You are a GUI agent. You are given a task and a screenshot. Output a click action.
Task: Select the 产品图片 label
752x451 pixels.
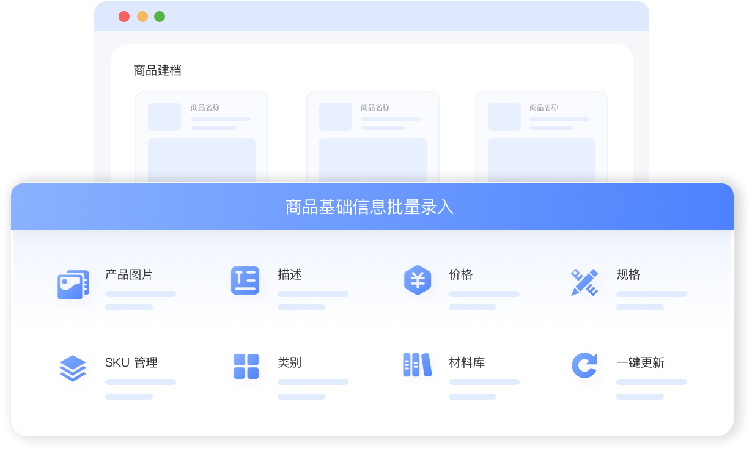[129, 275]
